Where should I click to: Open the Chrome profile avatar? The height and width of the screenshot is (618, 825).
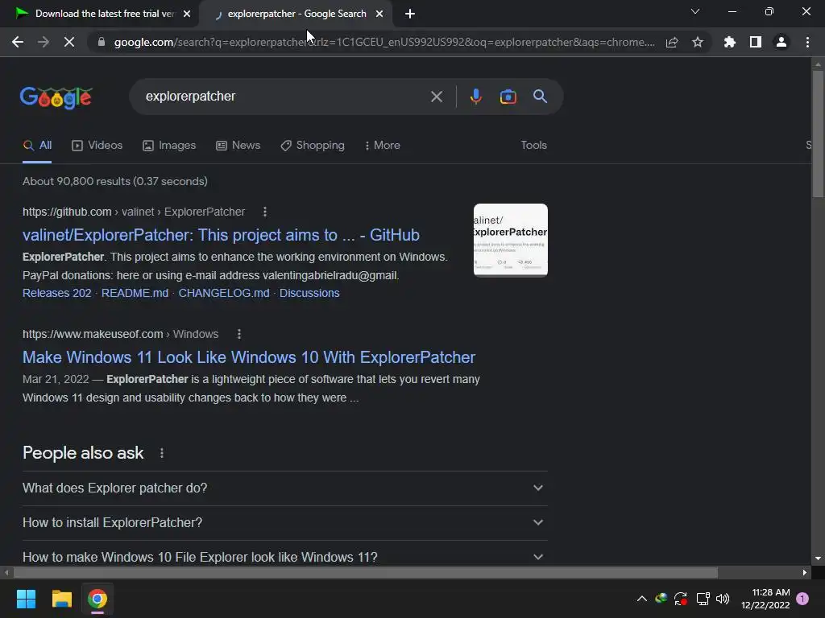coord(781,42)
